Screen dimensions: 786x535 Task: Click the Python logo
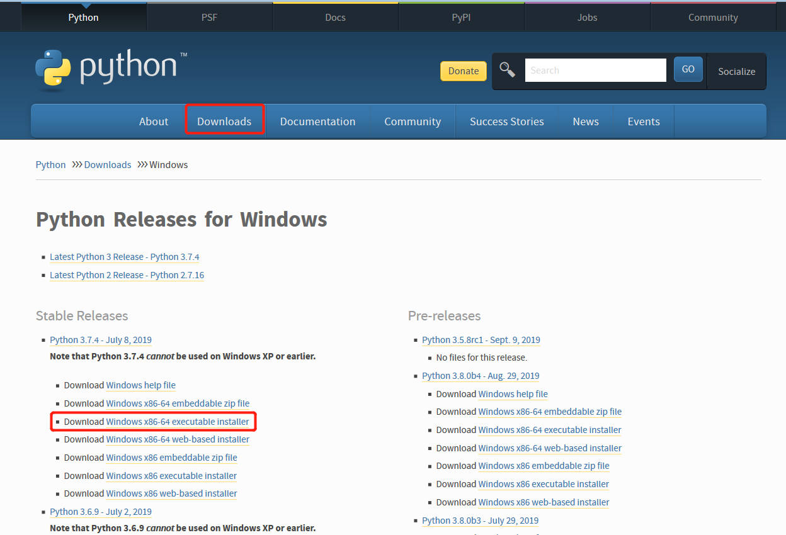111,68
